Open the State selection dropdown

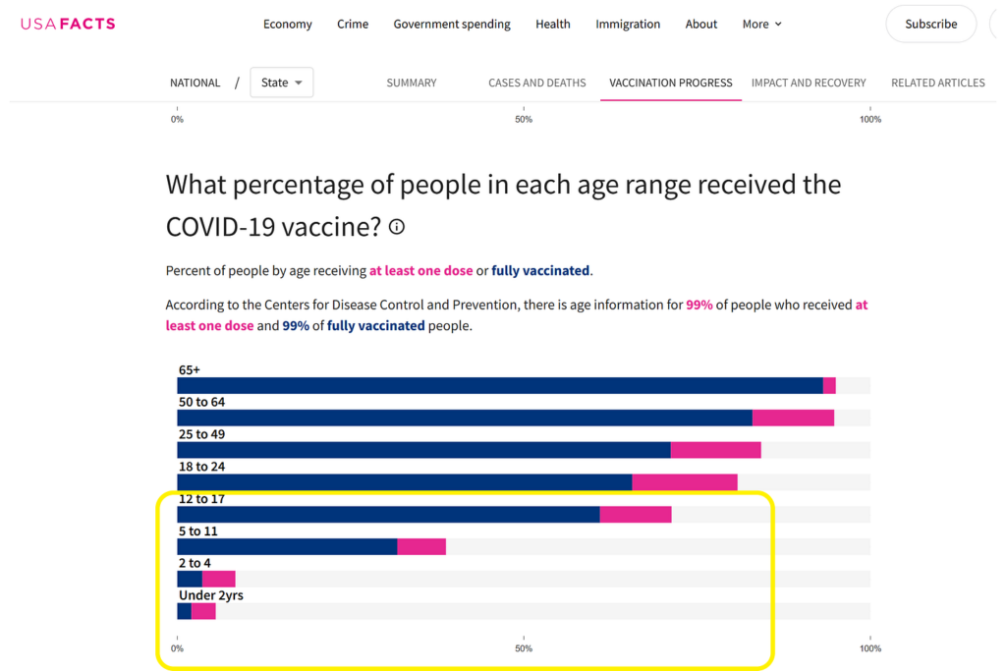click(x=281, y=83)
